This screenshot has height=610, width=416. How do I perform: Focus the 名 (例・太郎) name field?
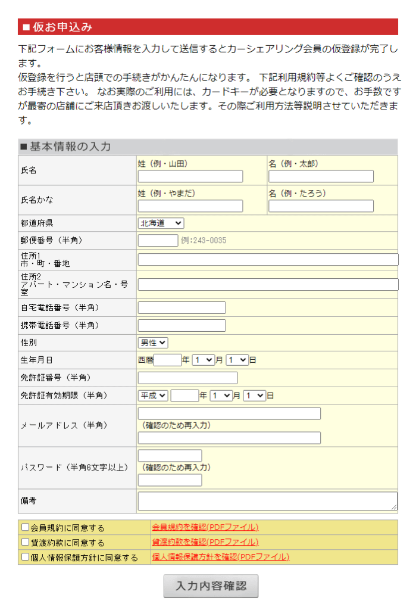tap(321, 176)
